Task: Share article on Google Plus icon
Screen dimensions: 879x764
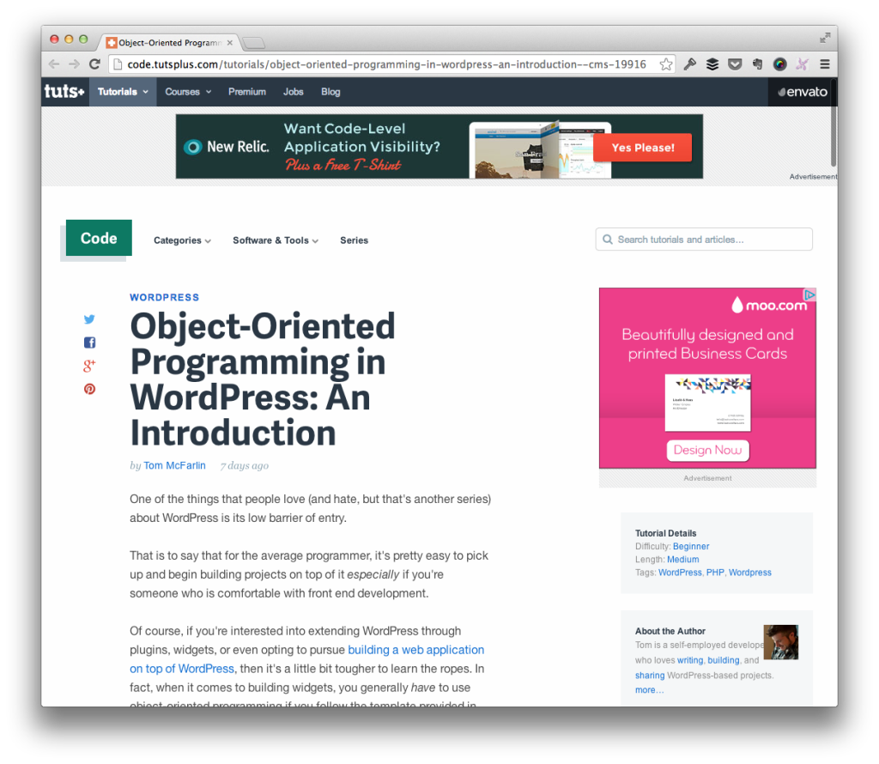Action: [89, 366]
